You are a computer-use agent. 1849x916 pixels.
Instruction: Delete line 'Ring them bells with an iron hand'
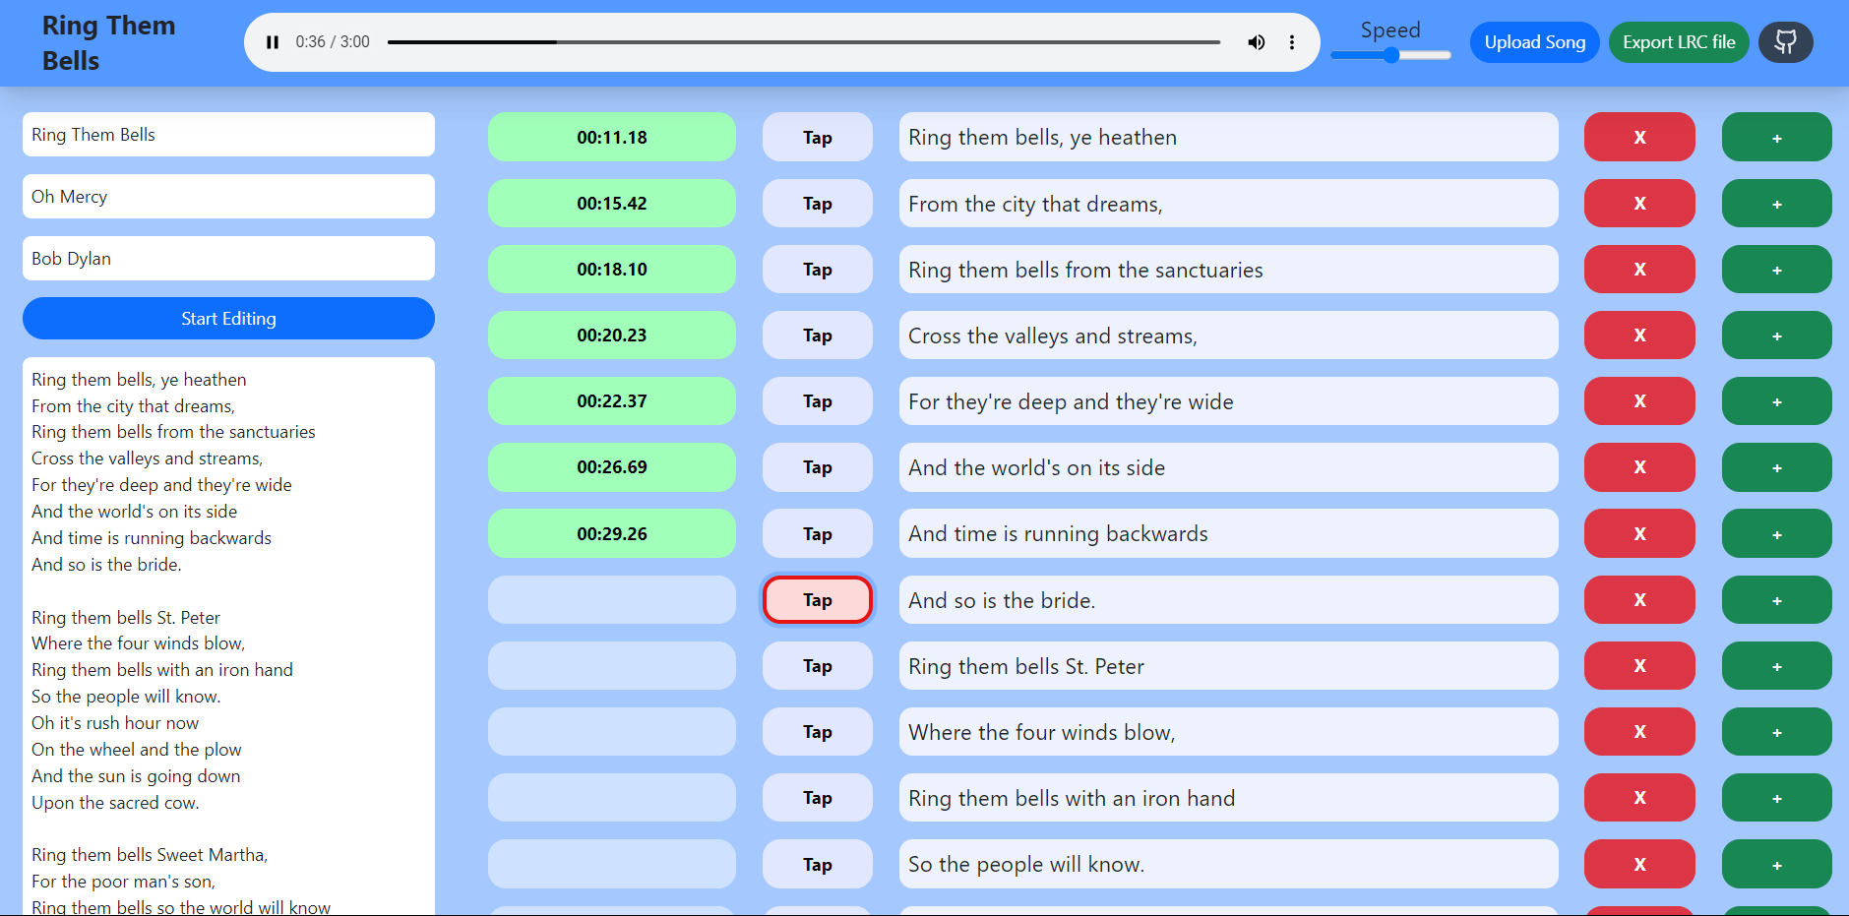(x=1639, y=798)
